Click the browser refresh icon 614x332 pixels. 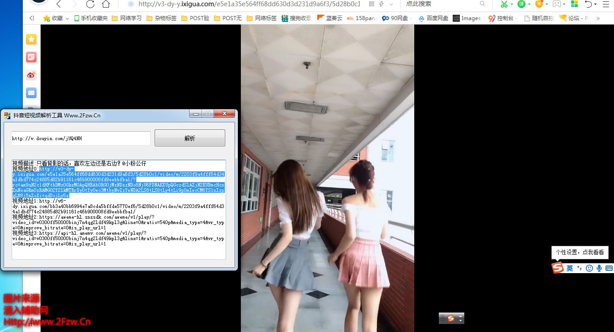point(90,4)
